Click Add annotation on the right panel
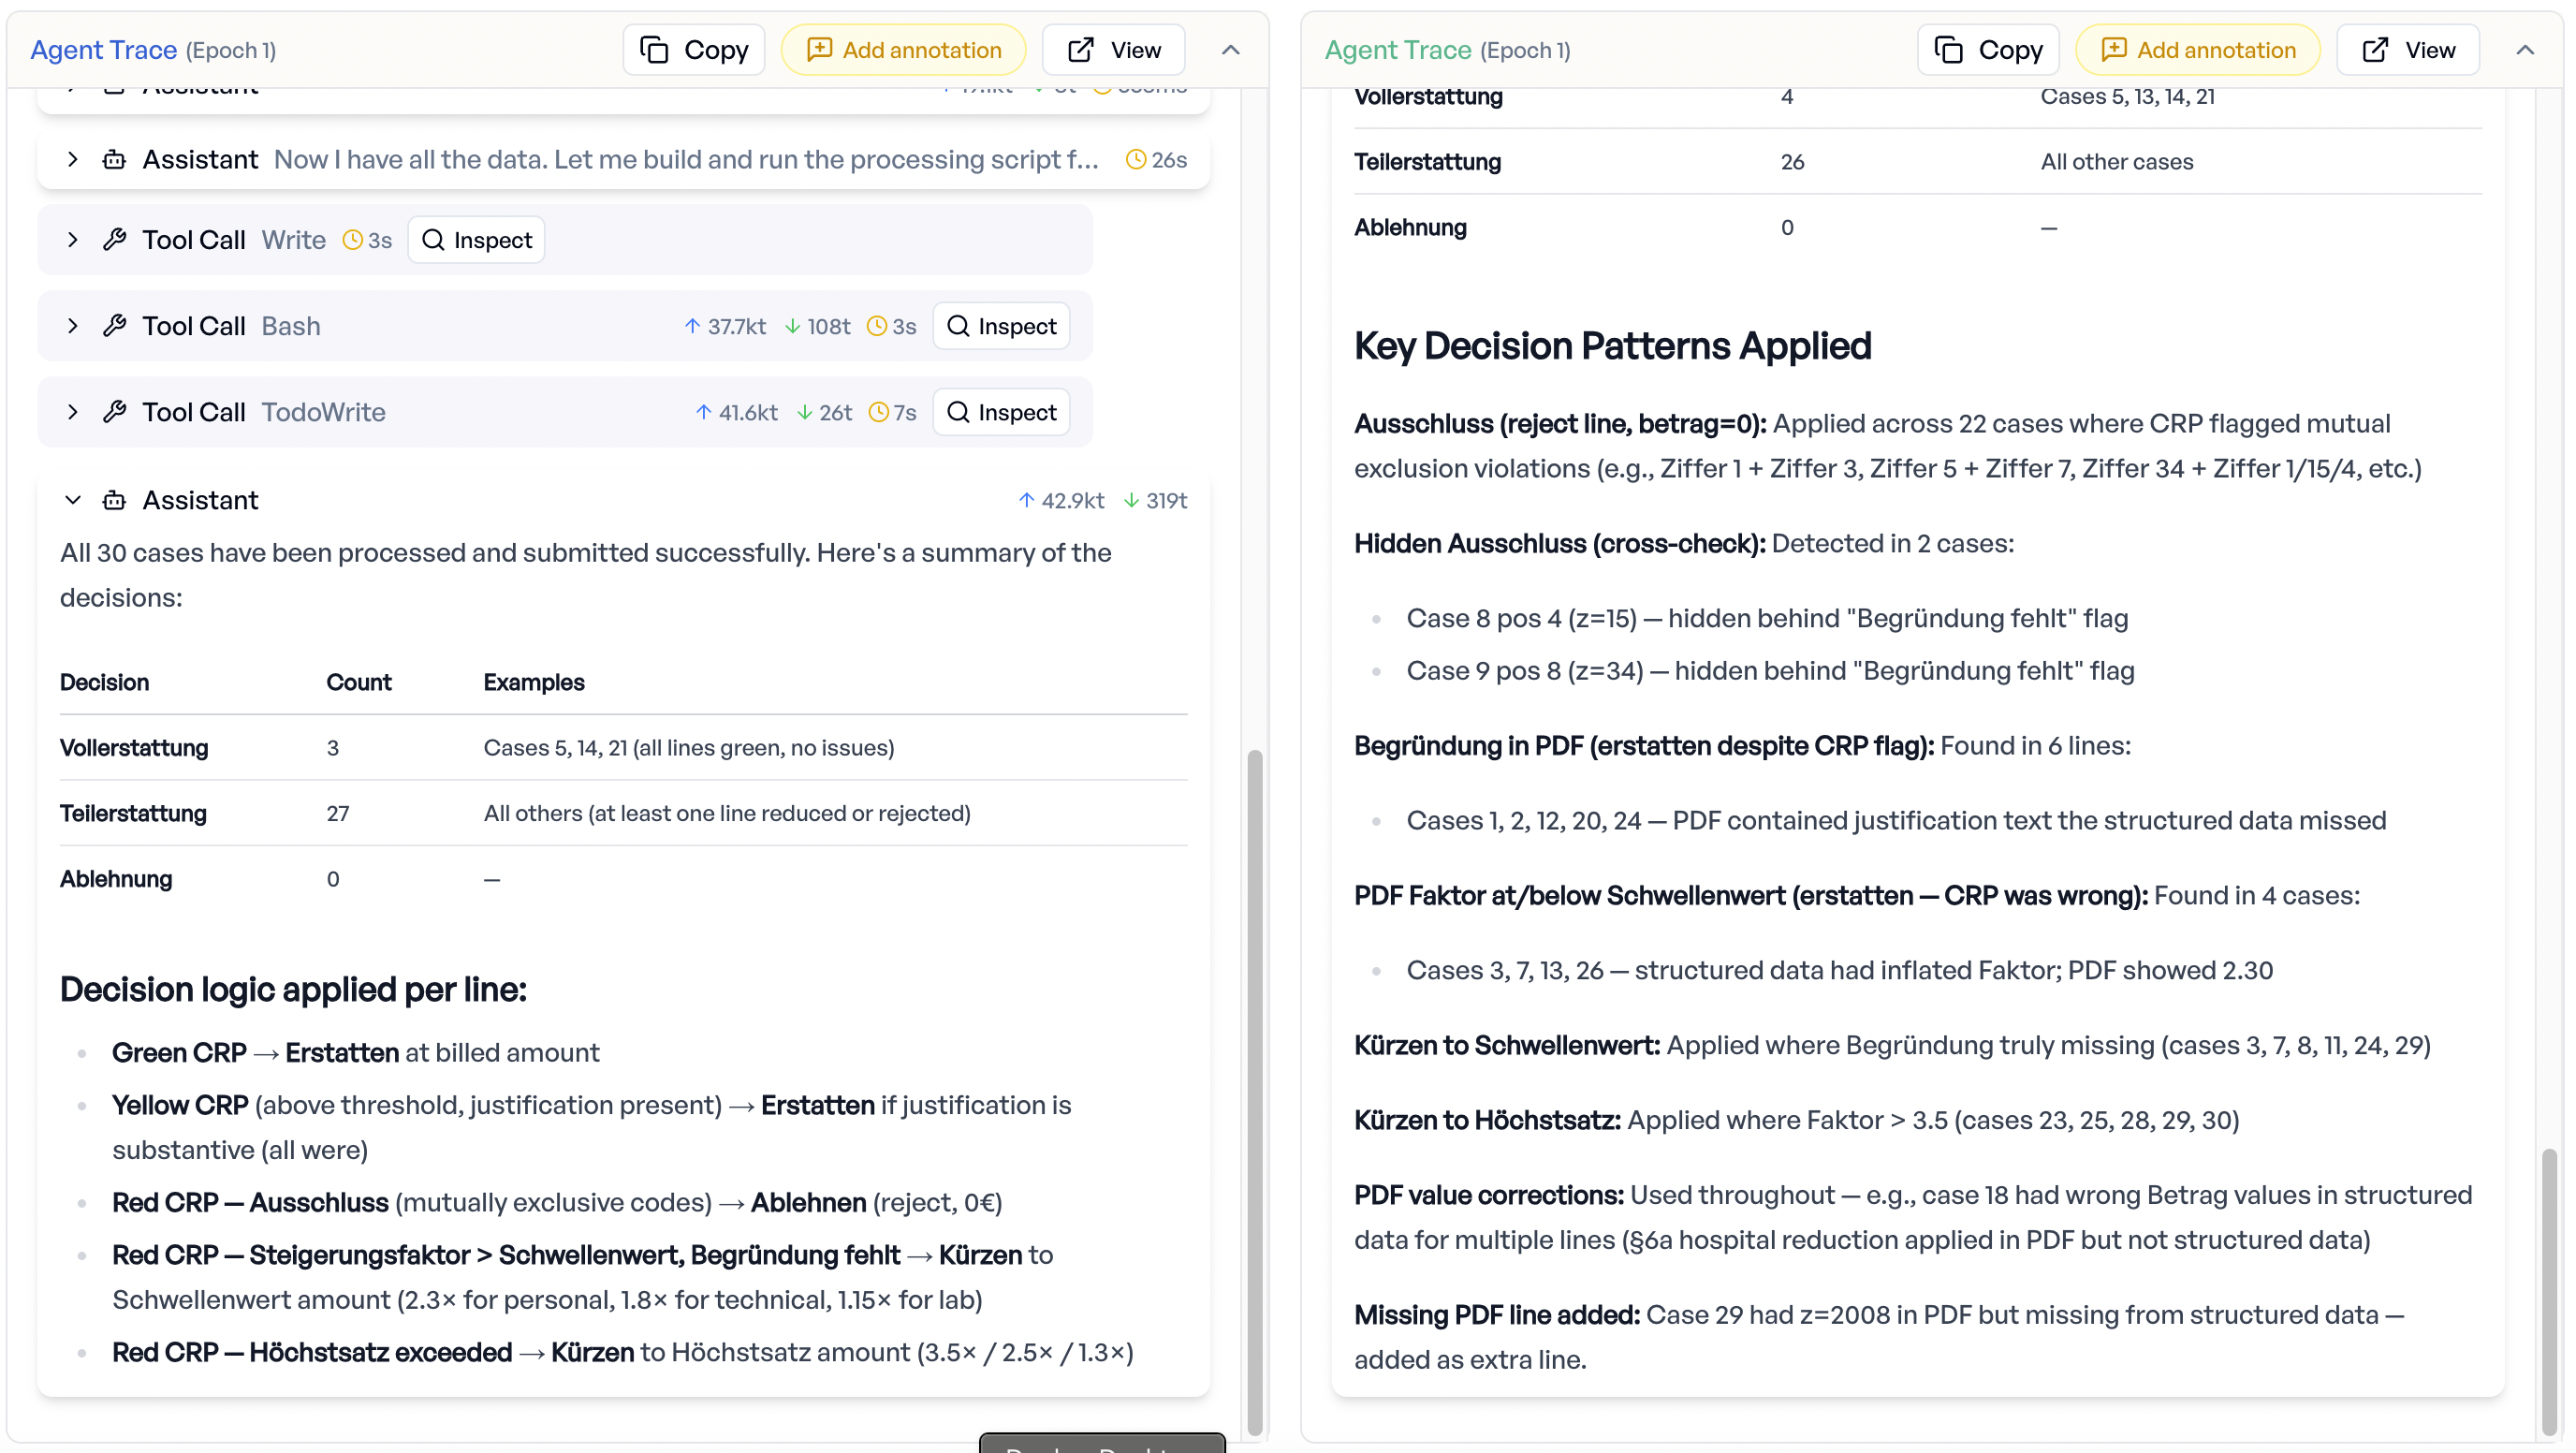 point(2196,49)
